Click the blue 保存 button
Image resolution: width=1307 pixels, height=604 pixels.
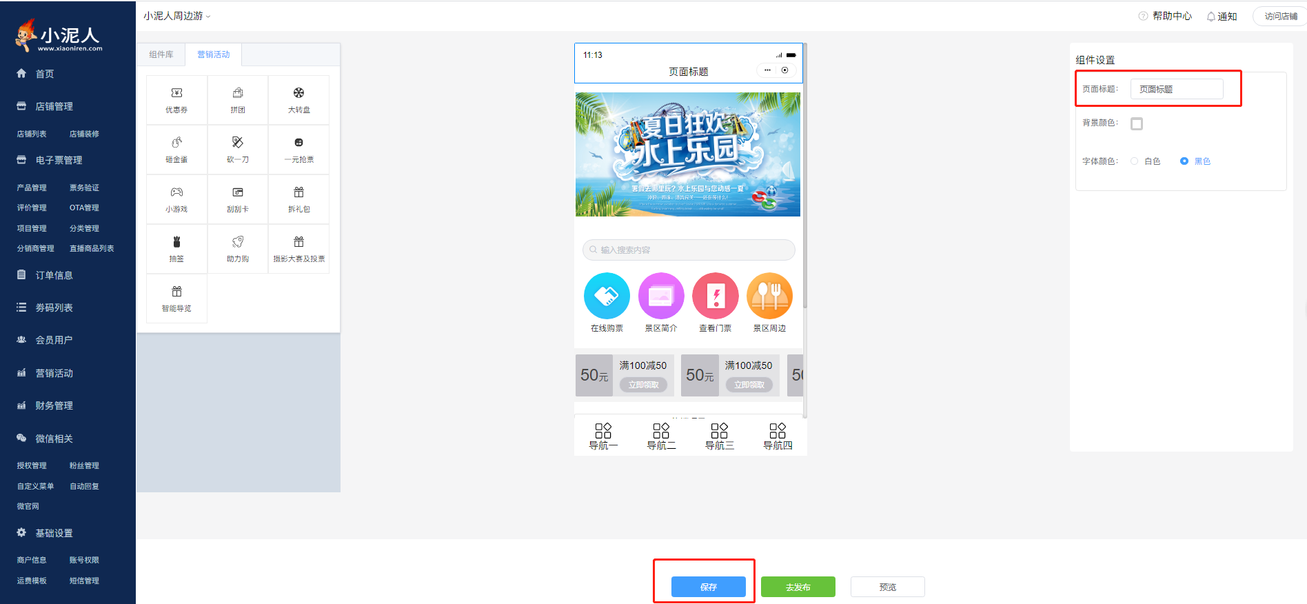coord(708,587)
